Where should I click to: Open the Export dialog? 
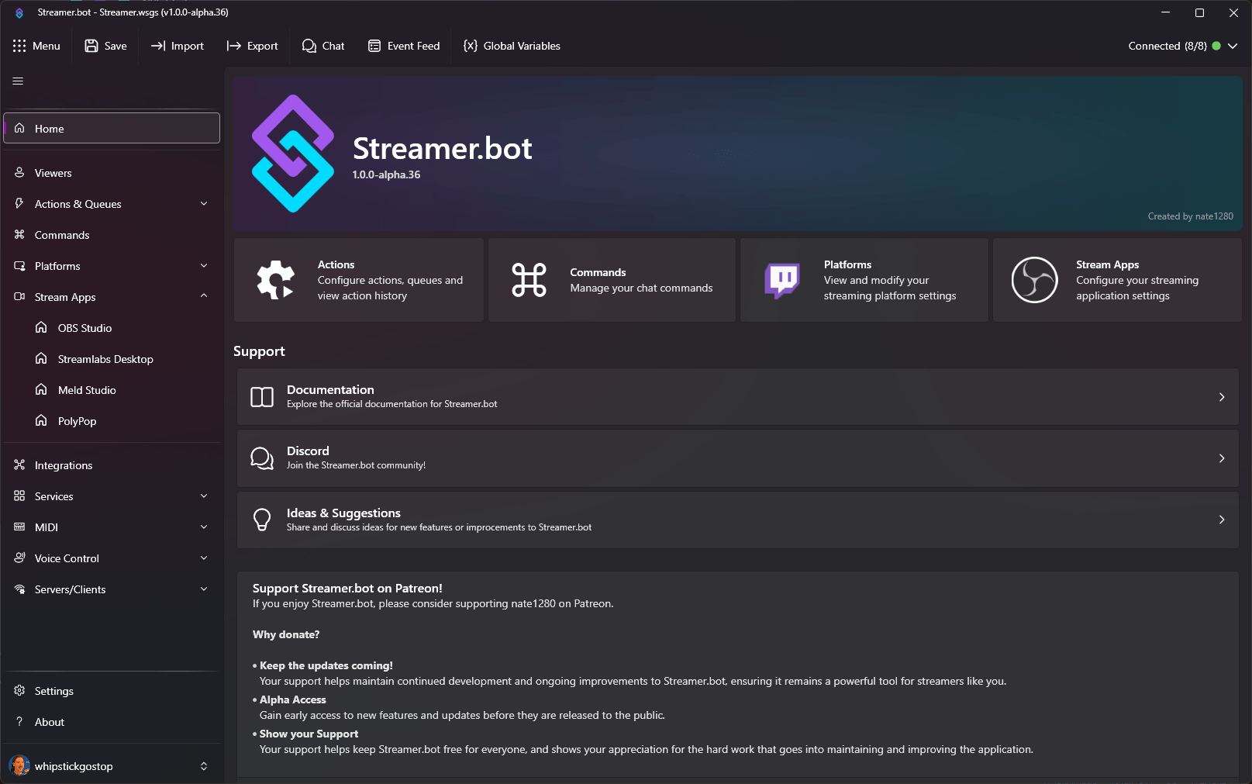point(253,46)
